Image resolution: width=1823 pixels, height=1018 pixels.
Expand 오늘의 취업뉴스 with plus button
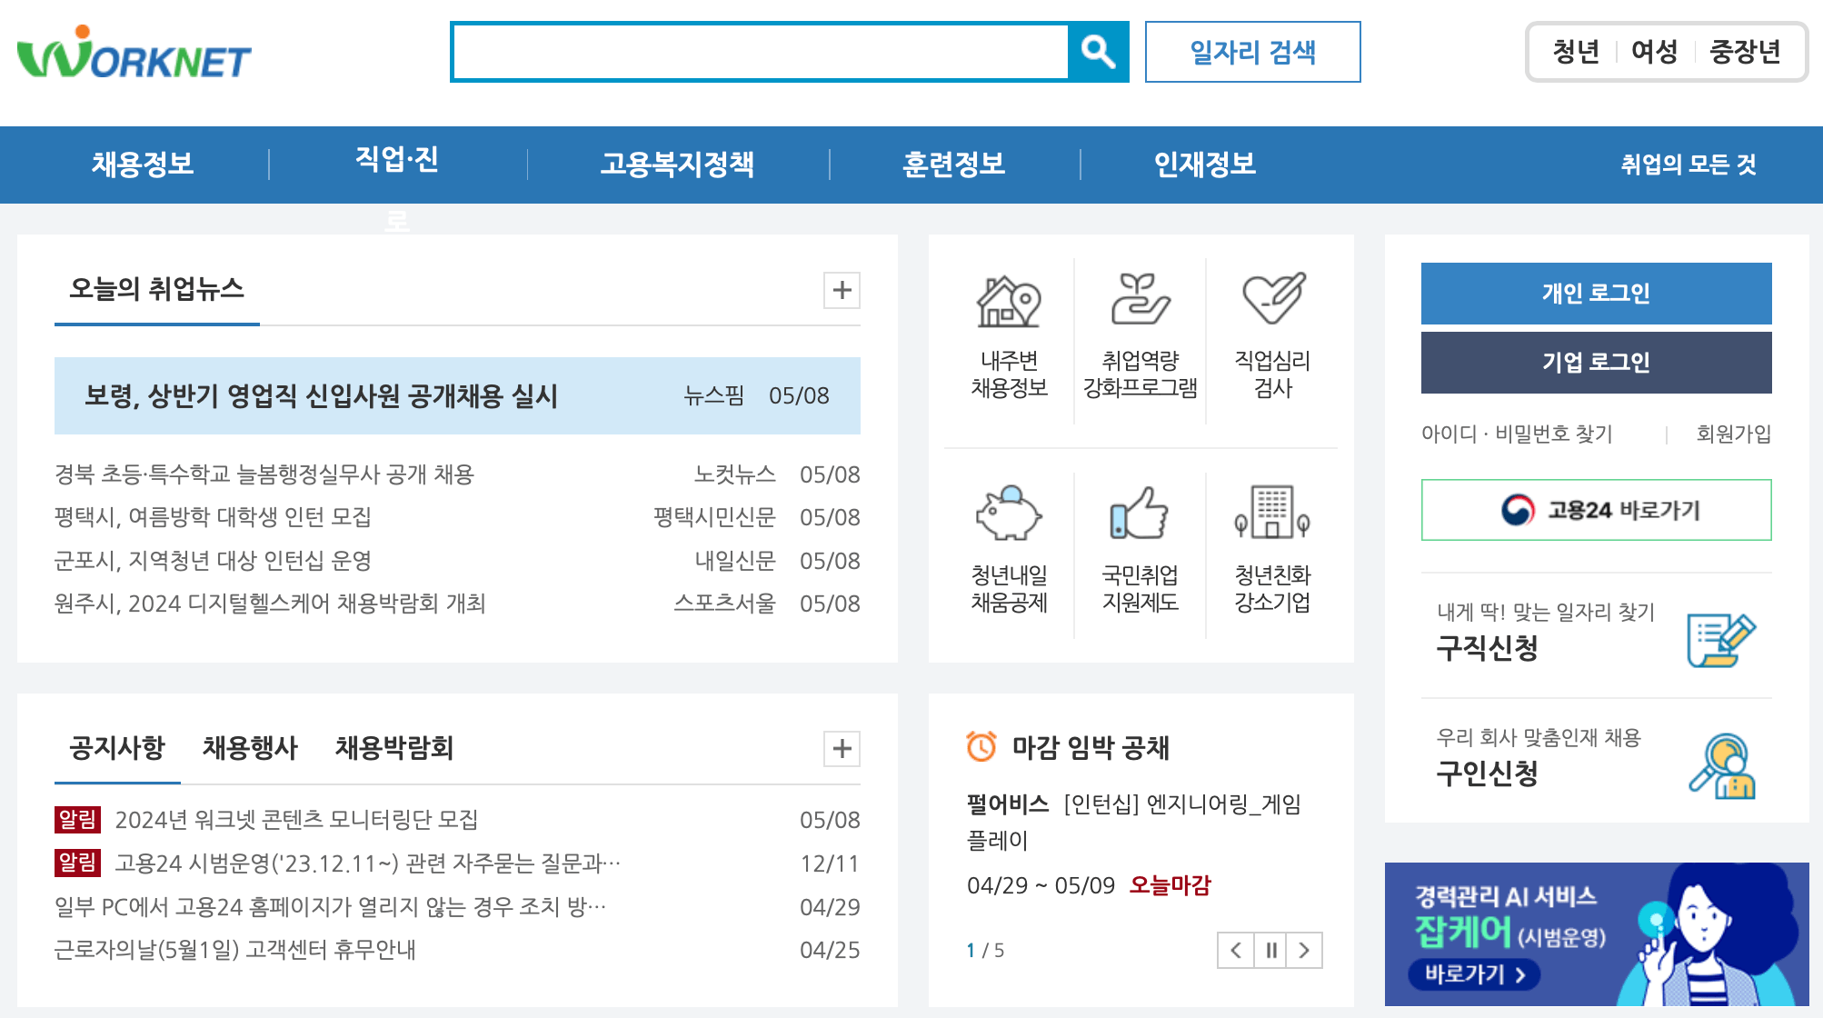[x=842, y=290]
